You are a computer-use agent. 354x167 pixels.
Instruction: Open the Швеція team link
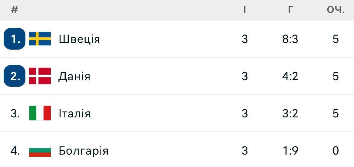(79, 39)
